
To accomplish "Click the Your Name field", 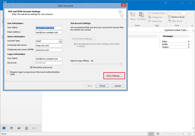I will click(49, 28).
